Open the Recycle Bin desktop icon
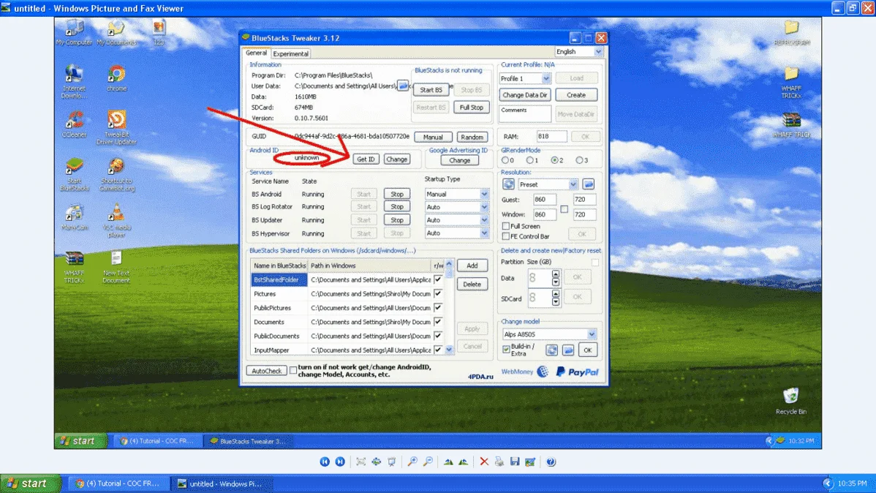This screenshot has height=493, width=876. (x=790, y=401)
